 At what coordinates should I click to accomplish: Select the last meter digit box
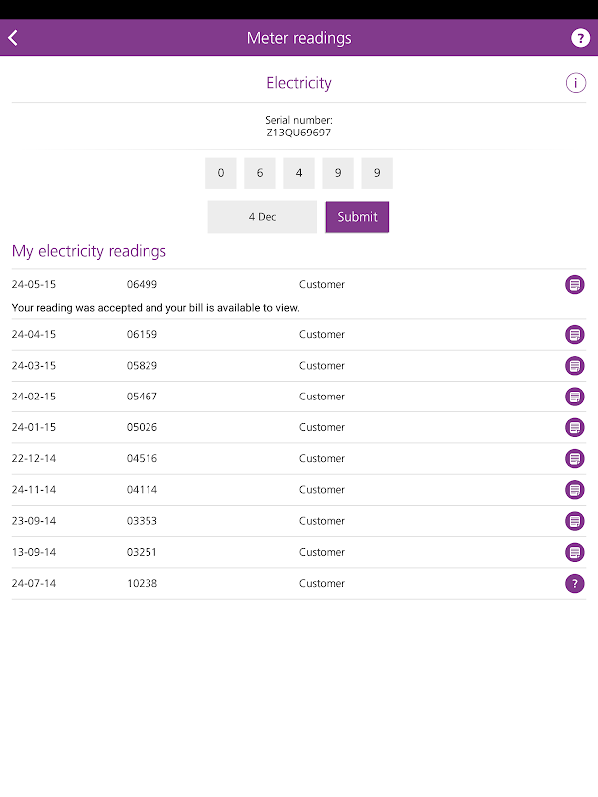tap(377, 173)
